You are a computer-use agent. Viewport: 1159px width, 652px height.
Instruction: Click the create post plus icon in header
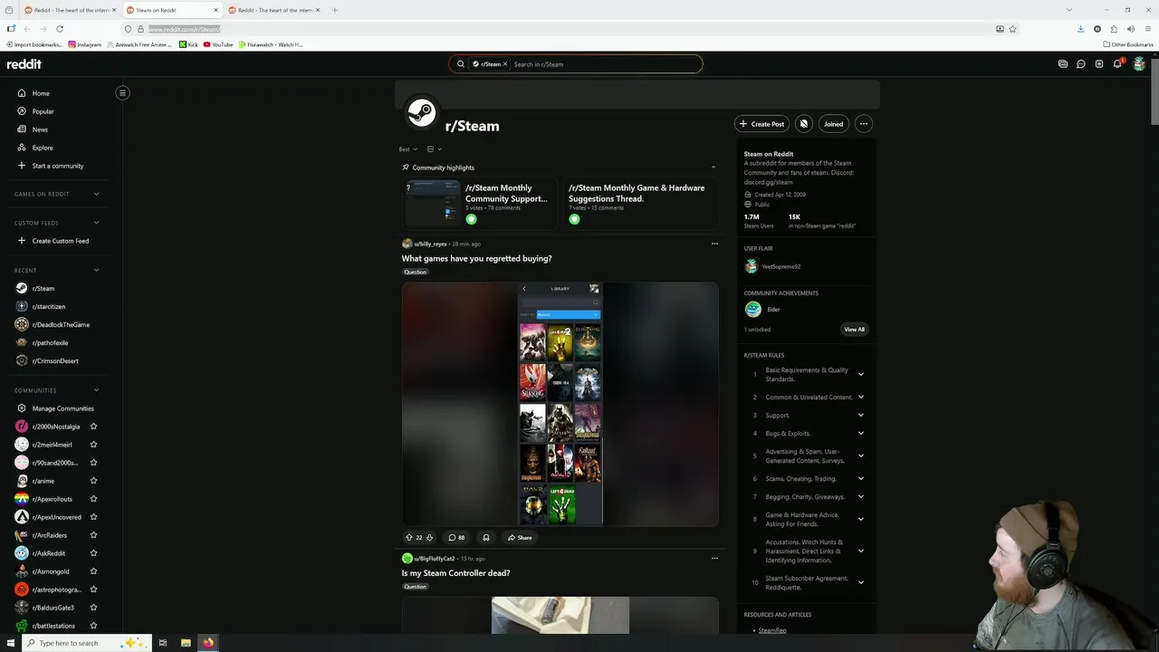click(x=1099, y=64)
